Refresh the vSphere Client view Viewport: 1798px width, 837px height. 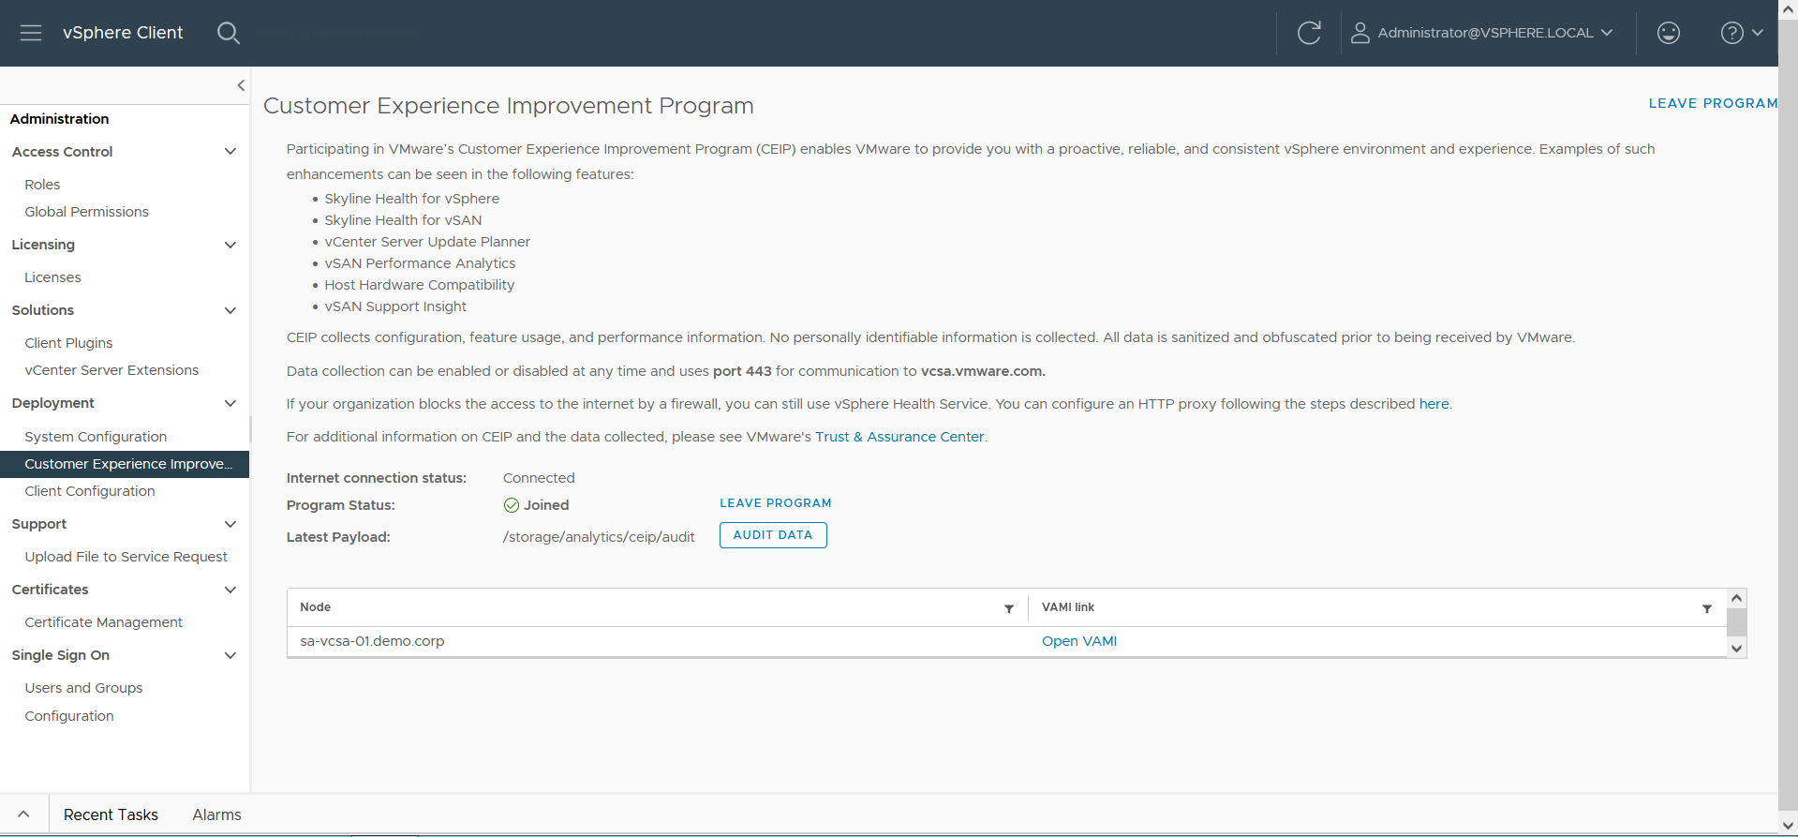click(x=1309, y=33)
